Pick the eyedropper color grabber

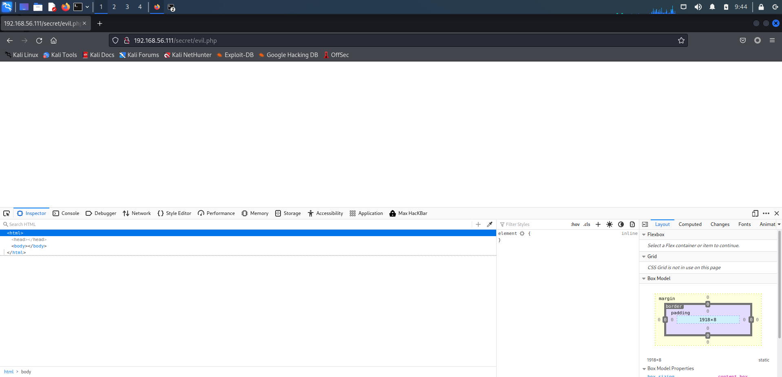point(490,224)
